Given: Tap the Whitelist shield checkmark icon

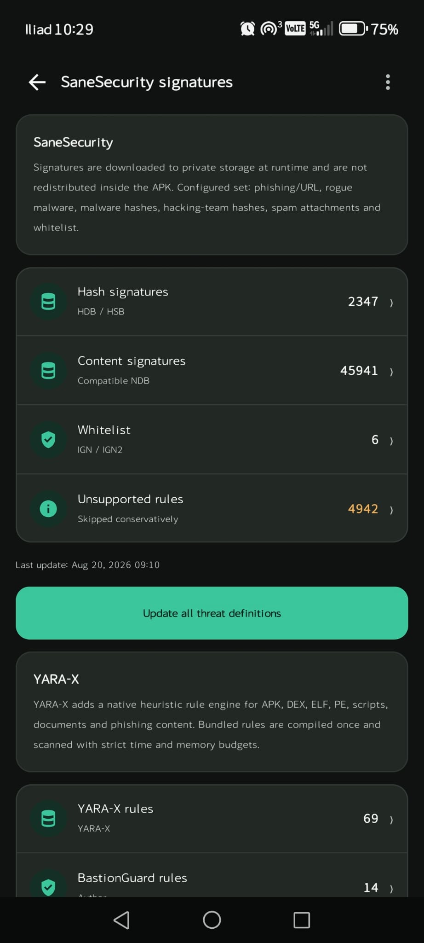Looking at the screenshot, I should [x=48, y=440].
